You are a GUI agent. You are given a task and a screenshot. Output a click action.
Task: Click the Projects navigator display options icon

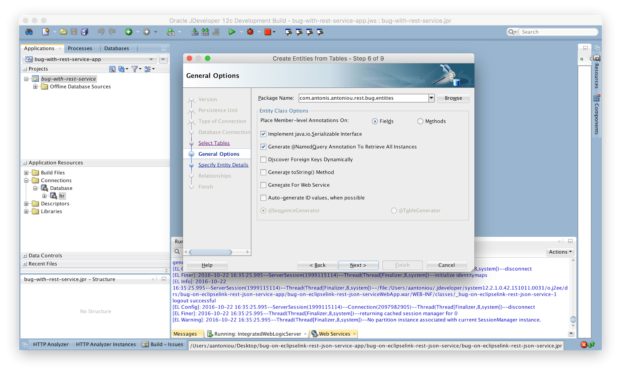coord(147,69)
